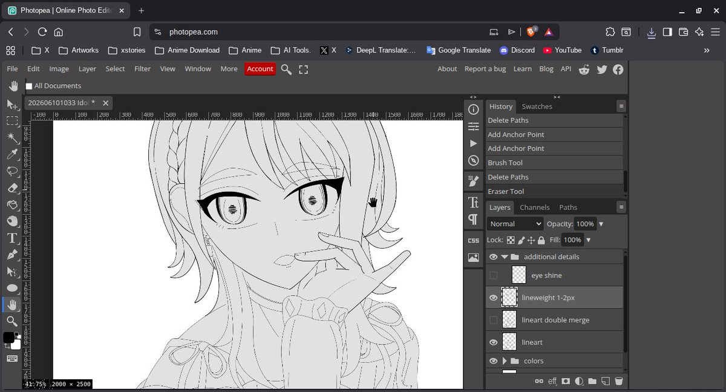726x392 pixels.
Task: Select the Zoom tool
Action: (x=12, y=321)
